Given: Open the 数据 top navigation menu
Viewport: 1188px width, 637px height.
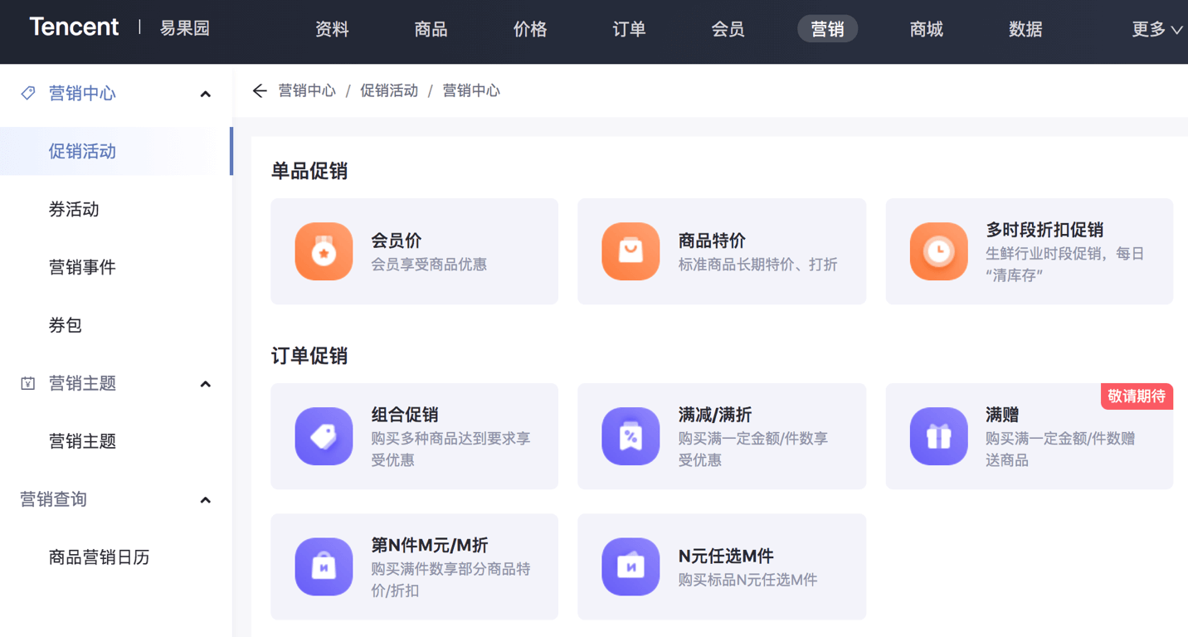Looking at the screenshot, I should (1025, 30).
